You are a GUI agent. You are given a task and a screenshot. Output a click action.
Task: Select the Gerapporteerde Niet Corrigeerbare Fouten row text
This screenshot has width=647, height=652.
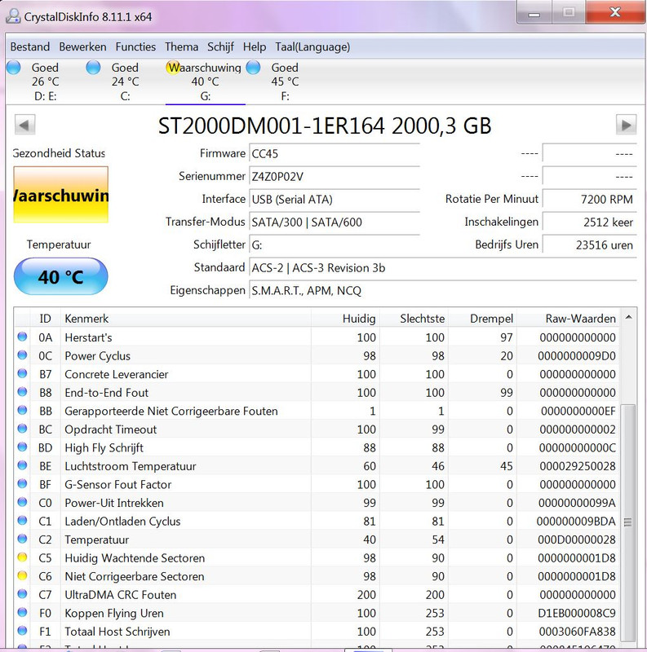171,411
